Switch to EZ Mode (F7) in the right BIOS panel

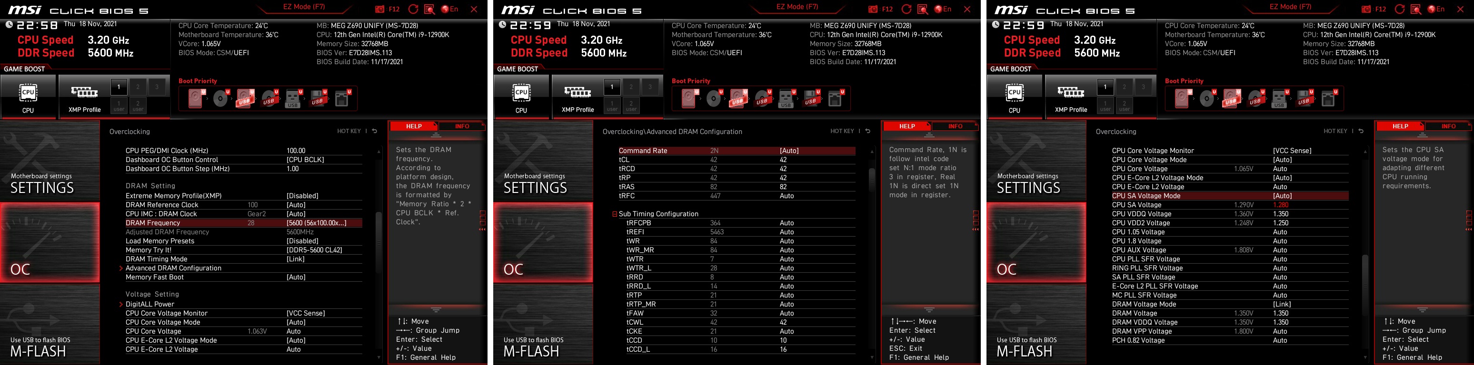pos(1290,7)
